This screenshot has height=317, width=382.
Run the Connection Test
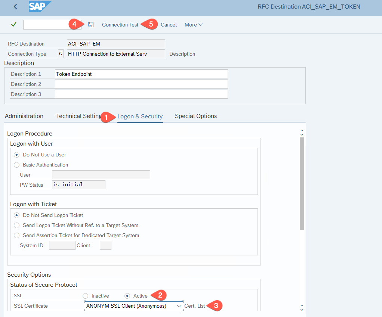point(120,25)
